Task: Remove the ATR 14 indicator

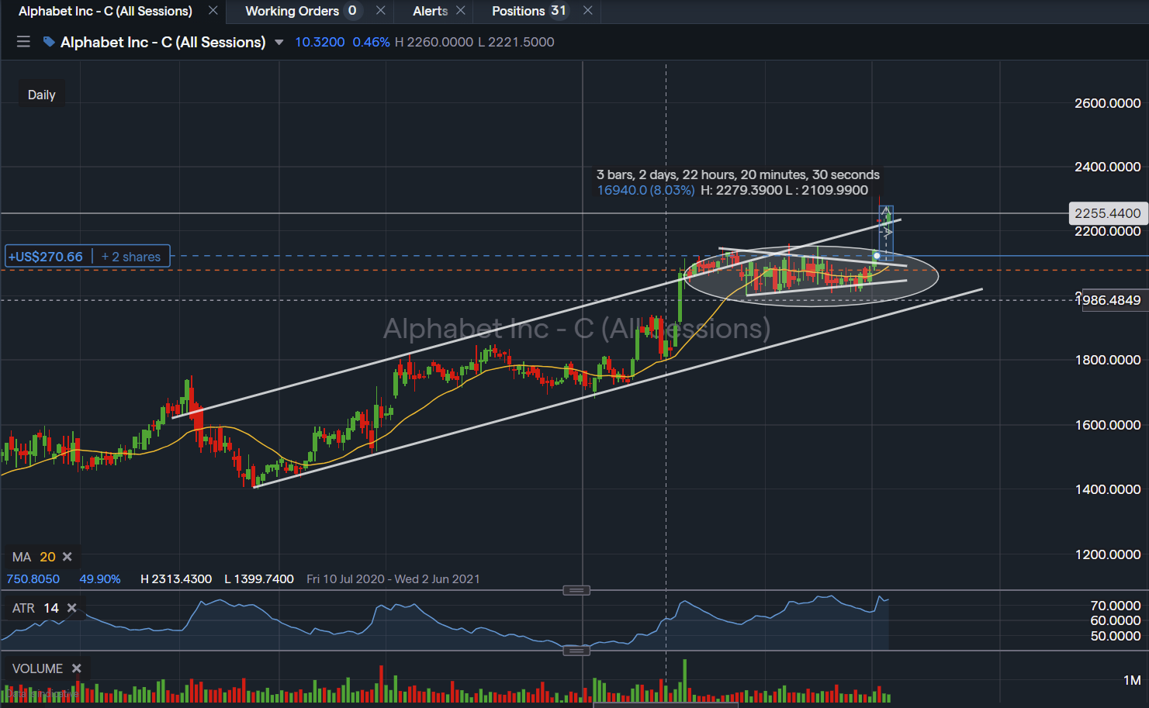Action: point(72,608)
